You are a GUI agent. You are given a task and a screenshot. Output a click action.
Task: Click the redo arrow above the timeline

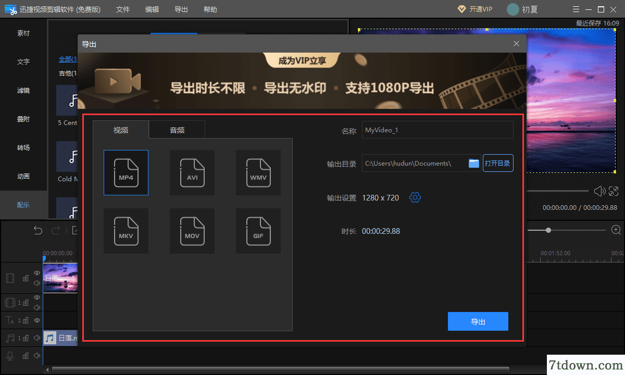pyautogui.click(x=56, y=230)
